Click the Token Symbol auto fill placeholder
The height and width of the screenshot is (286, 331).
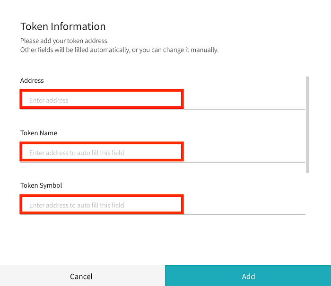pyautogui.click(x=77, y=205)
